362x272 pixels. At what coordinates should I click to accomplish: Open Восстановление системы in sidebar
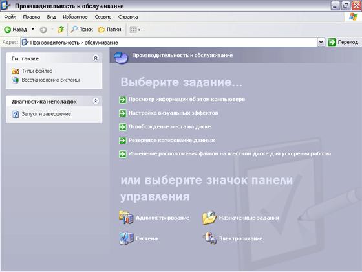pos(50,80)
